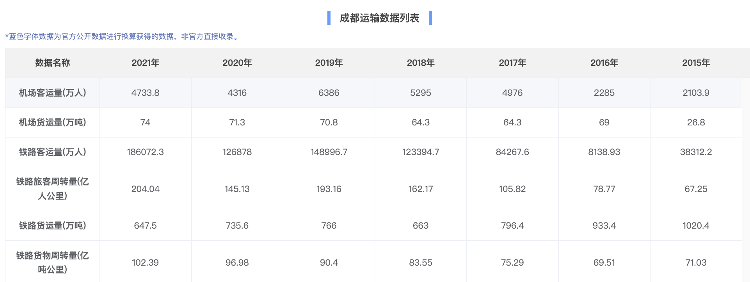Click the 145.13 cell
The width and height of the screenshot is (750, 282).
(237, 189)
